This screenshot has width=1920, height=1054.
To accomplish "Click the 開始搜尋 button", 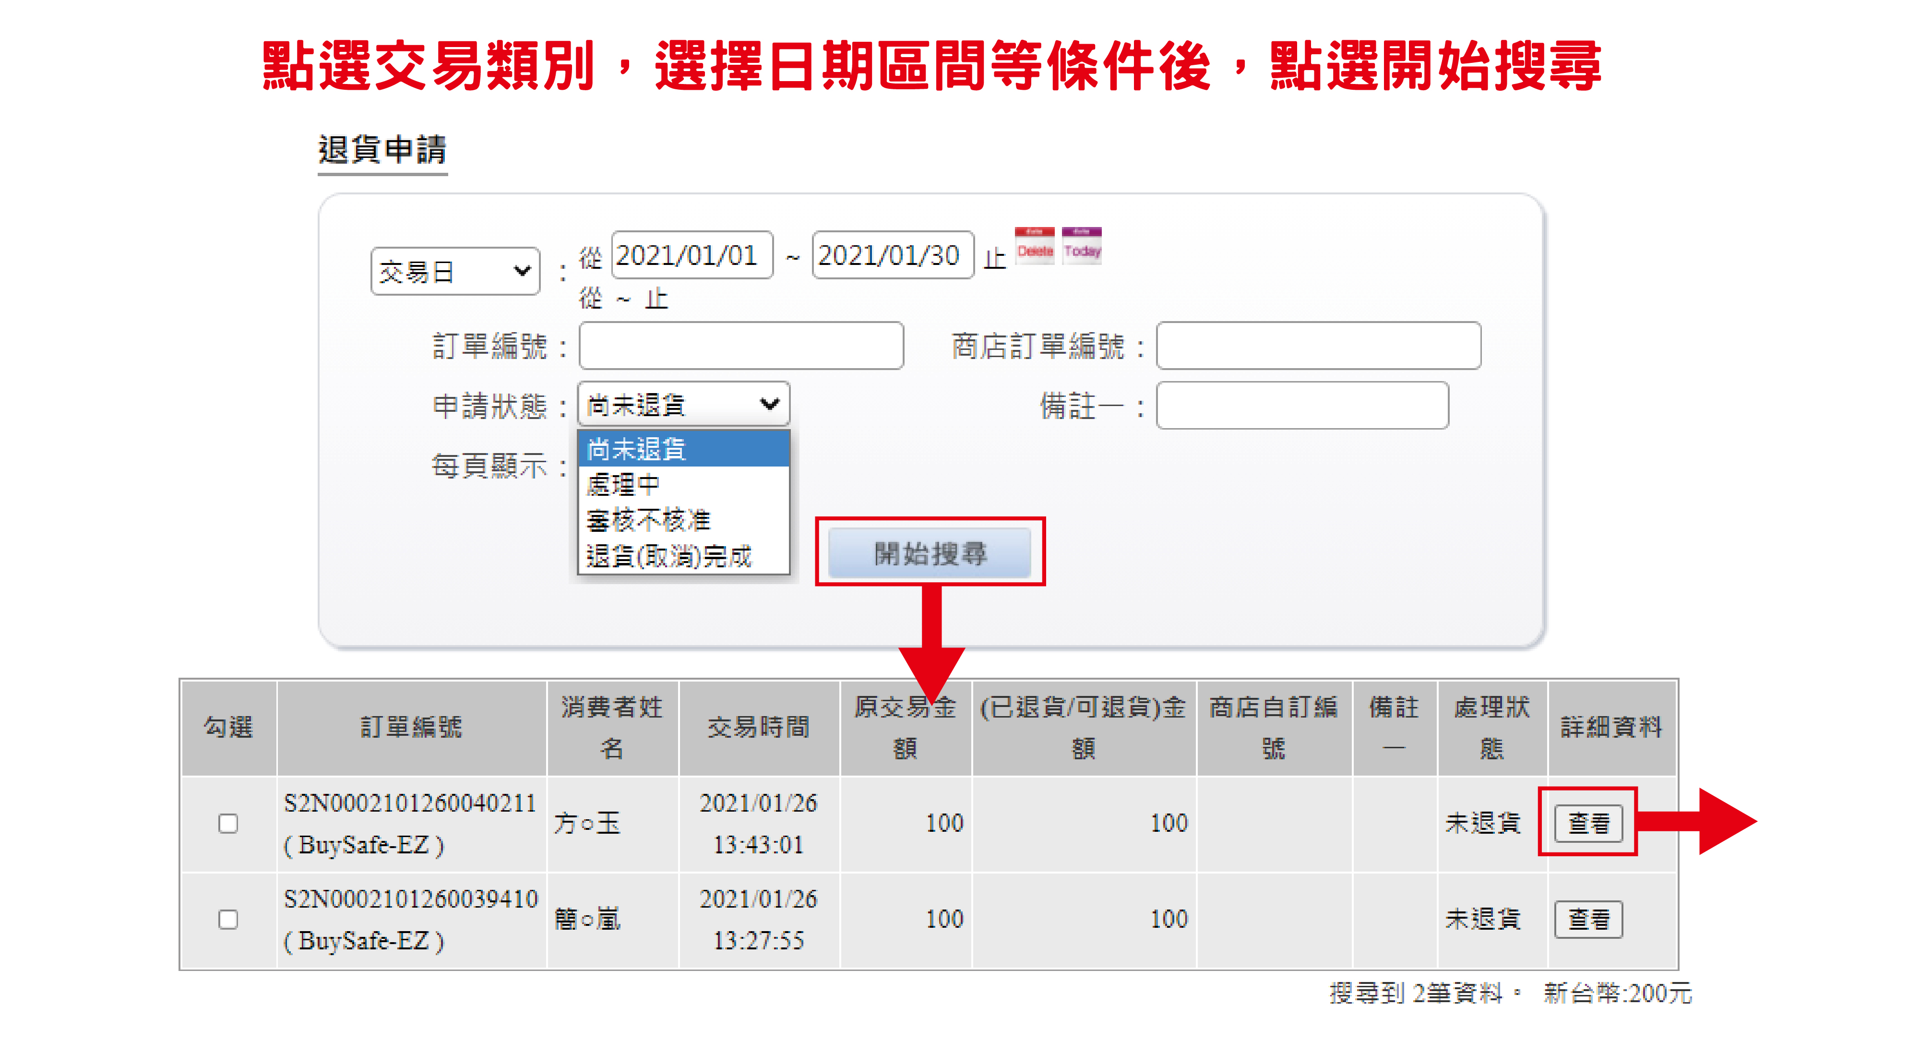I will pos(930,553).
